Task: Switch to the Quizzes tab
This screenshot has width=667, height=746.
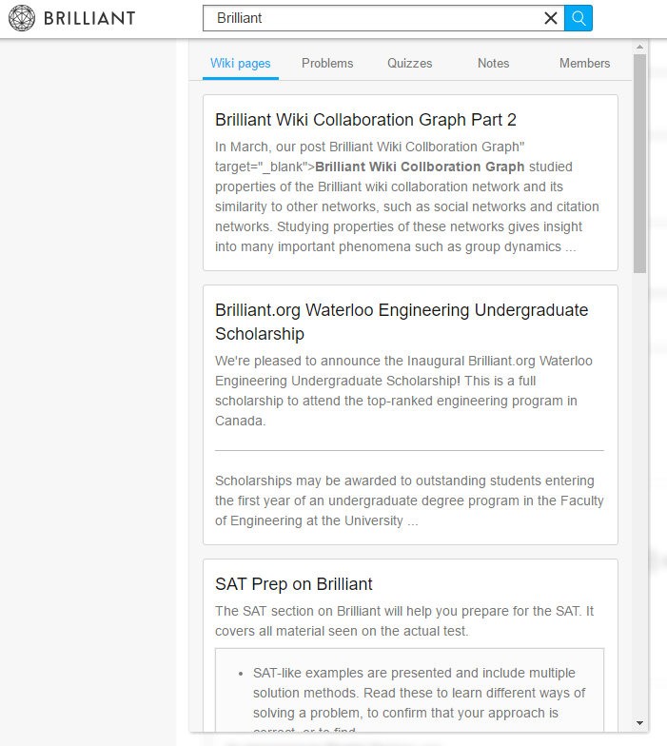Action: (x=409, y=63)
